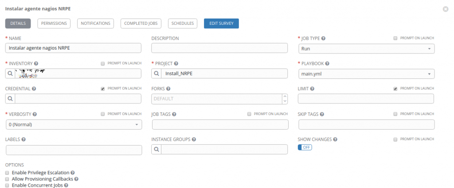The height and width of the screenshot is (188, 454).
Task: Click the Edit Survey button
Action: 222,23
